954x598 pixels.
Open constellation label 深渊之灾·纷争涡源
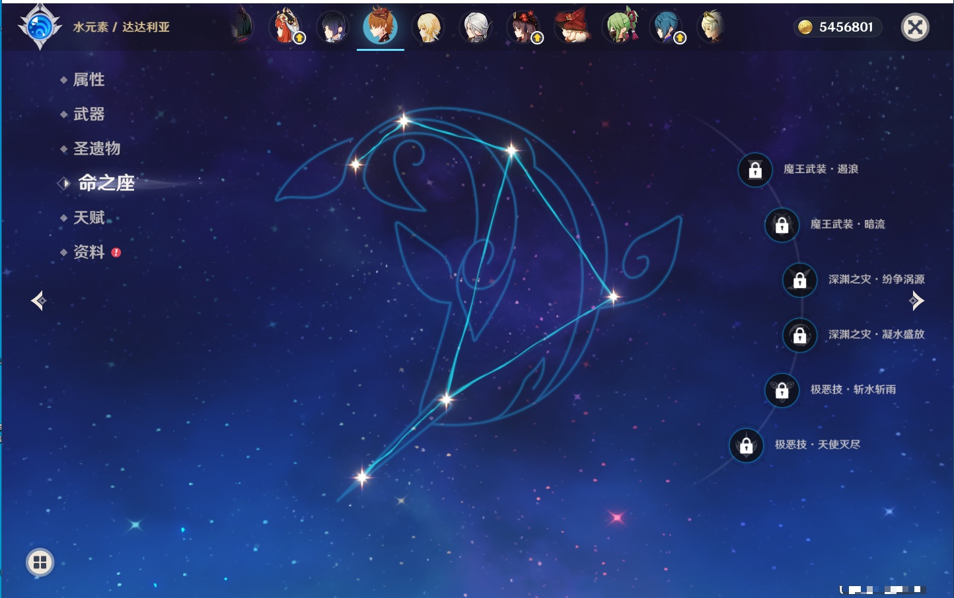(x=877, y=279)
